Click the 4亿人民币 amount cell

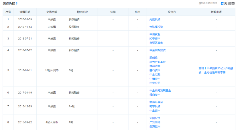pos(52,122)
